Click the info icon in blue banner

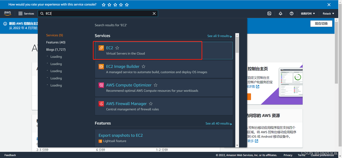coord(5,24)
